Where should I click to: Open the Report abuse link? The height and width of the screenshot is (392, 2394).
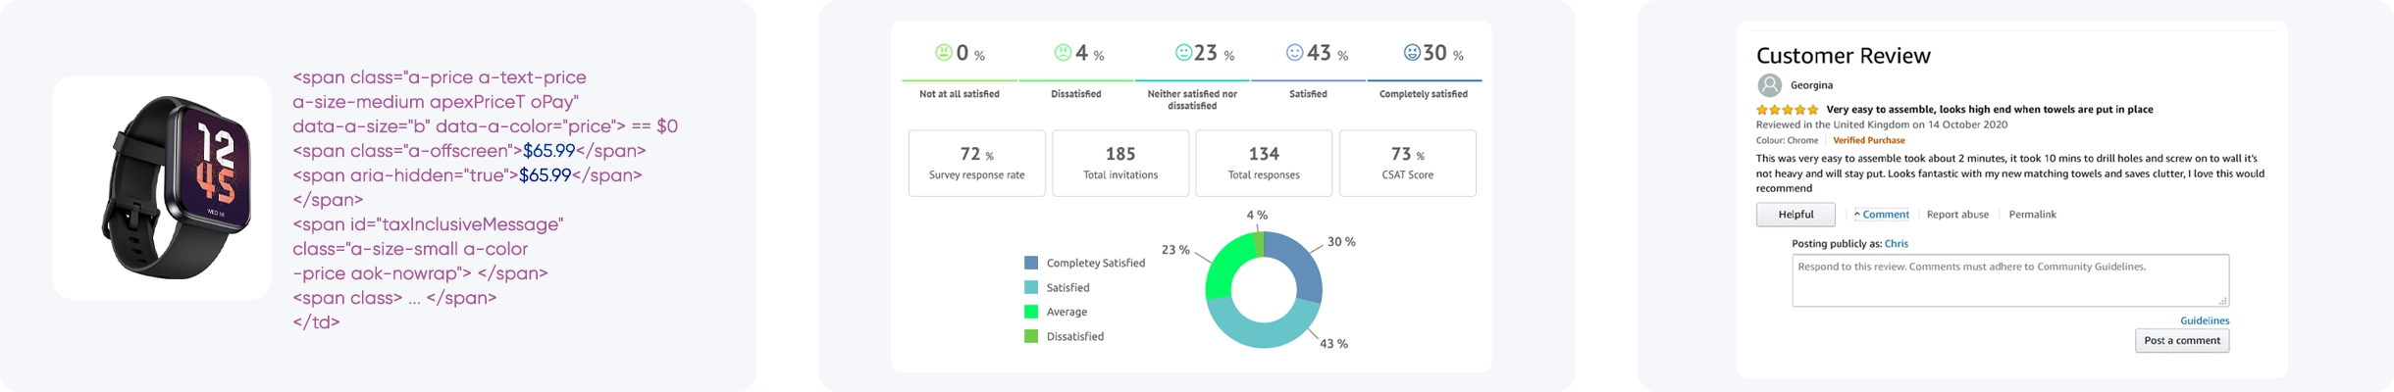point(1957,215)
